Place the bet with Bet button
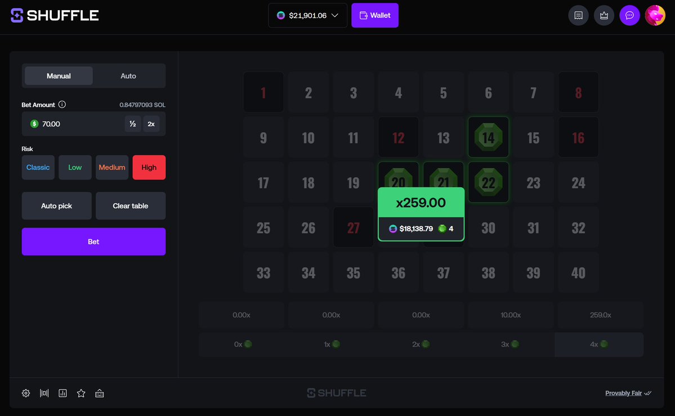The image size is (675, 416). click(x=93, y=241)
